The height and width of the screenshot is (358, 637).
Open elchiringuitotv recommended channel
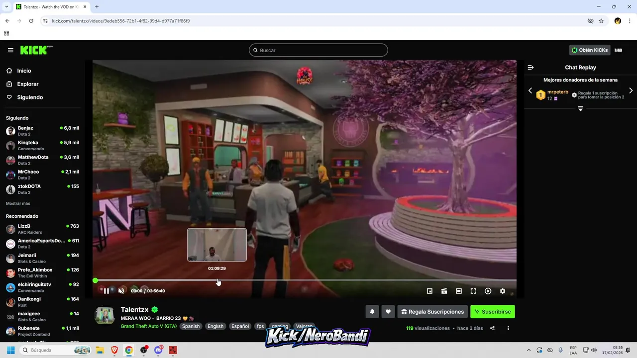pyautogui.click(x=42, y=287)
